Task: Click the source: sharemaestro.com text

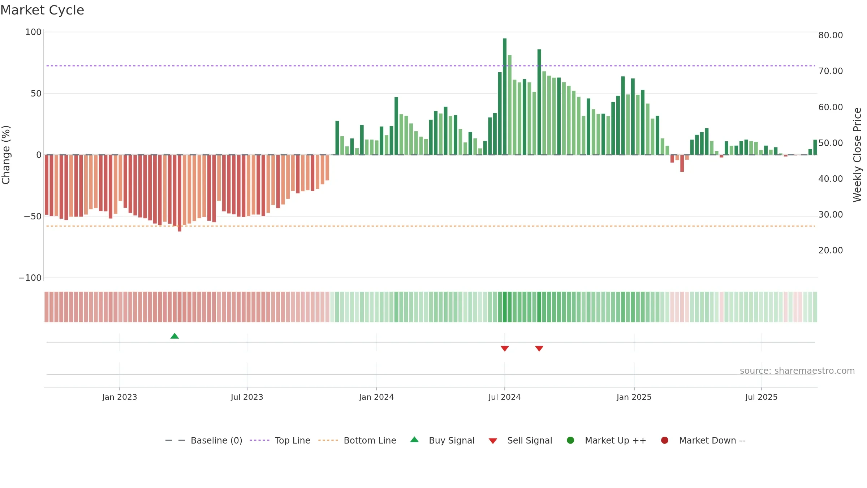Action: point(797,371)
